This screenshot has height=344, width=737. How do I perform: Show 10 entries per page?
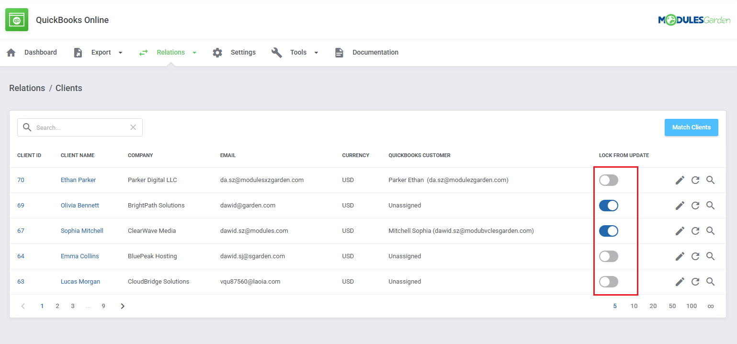click(x=634, y=306)
